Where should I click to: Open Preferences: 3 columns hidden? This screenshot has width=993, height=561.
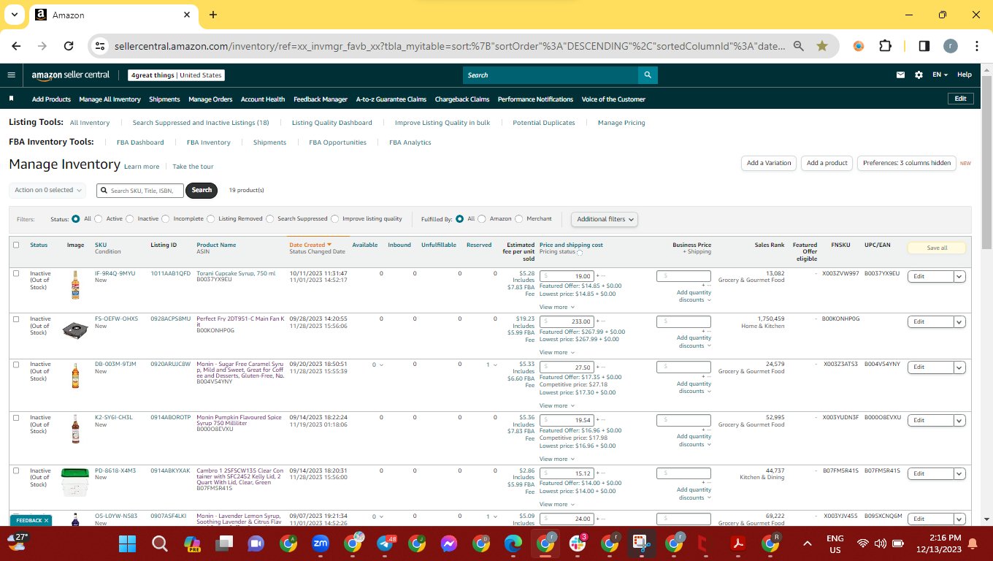point(907,163)
